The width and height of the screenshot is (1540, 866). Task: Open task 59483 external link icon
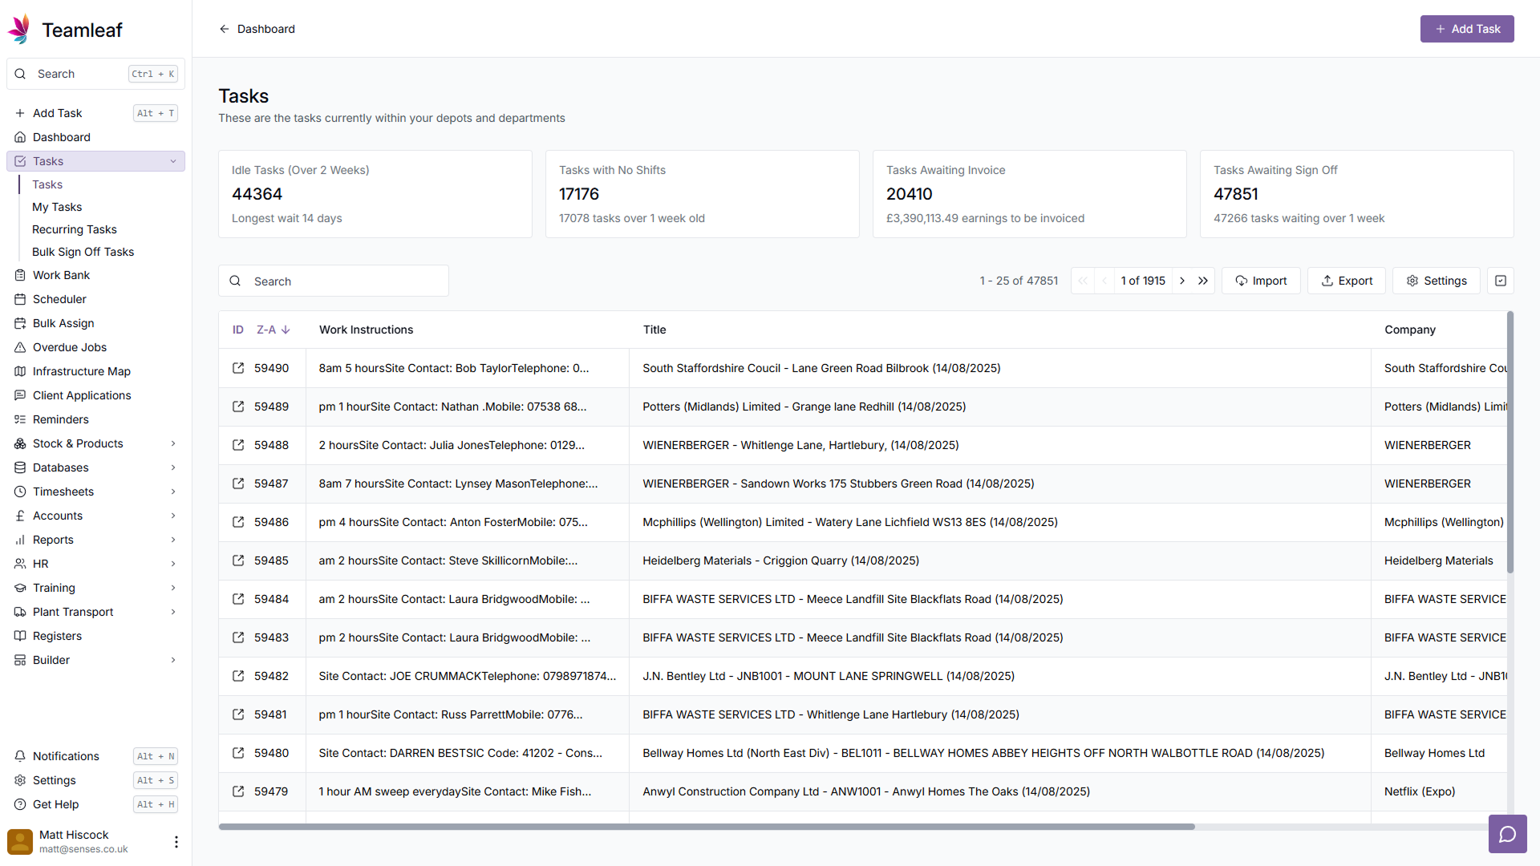238,637
